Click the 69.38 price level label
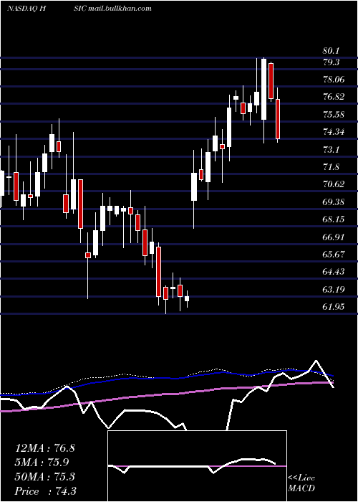The height and width of the screenshot is (502, 358). tap(334, 202)
